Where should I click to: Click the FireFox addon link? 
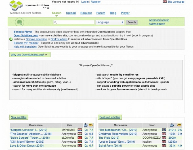point(59,39)
